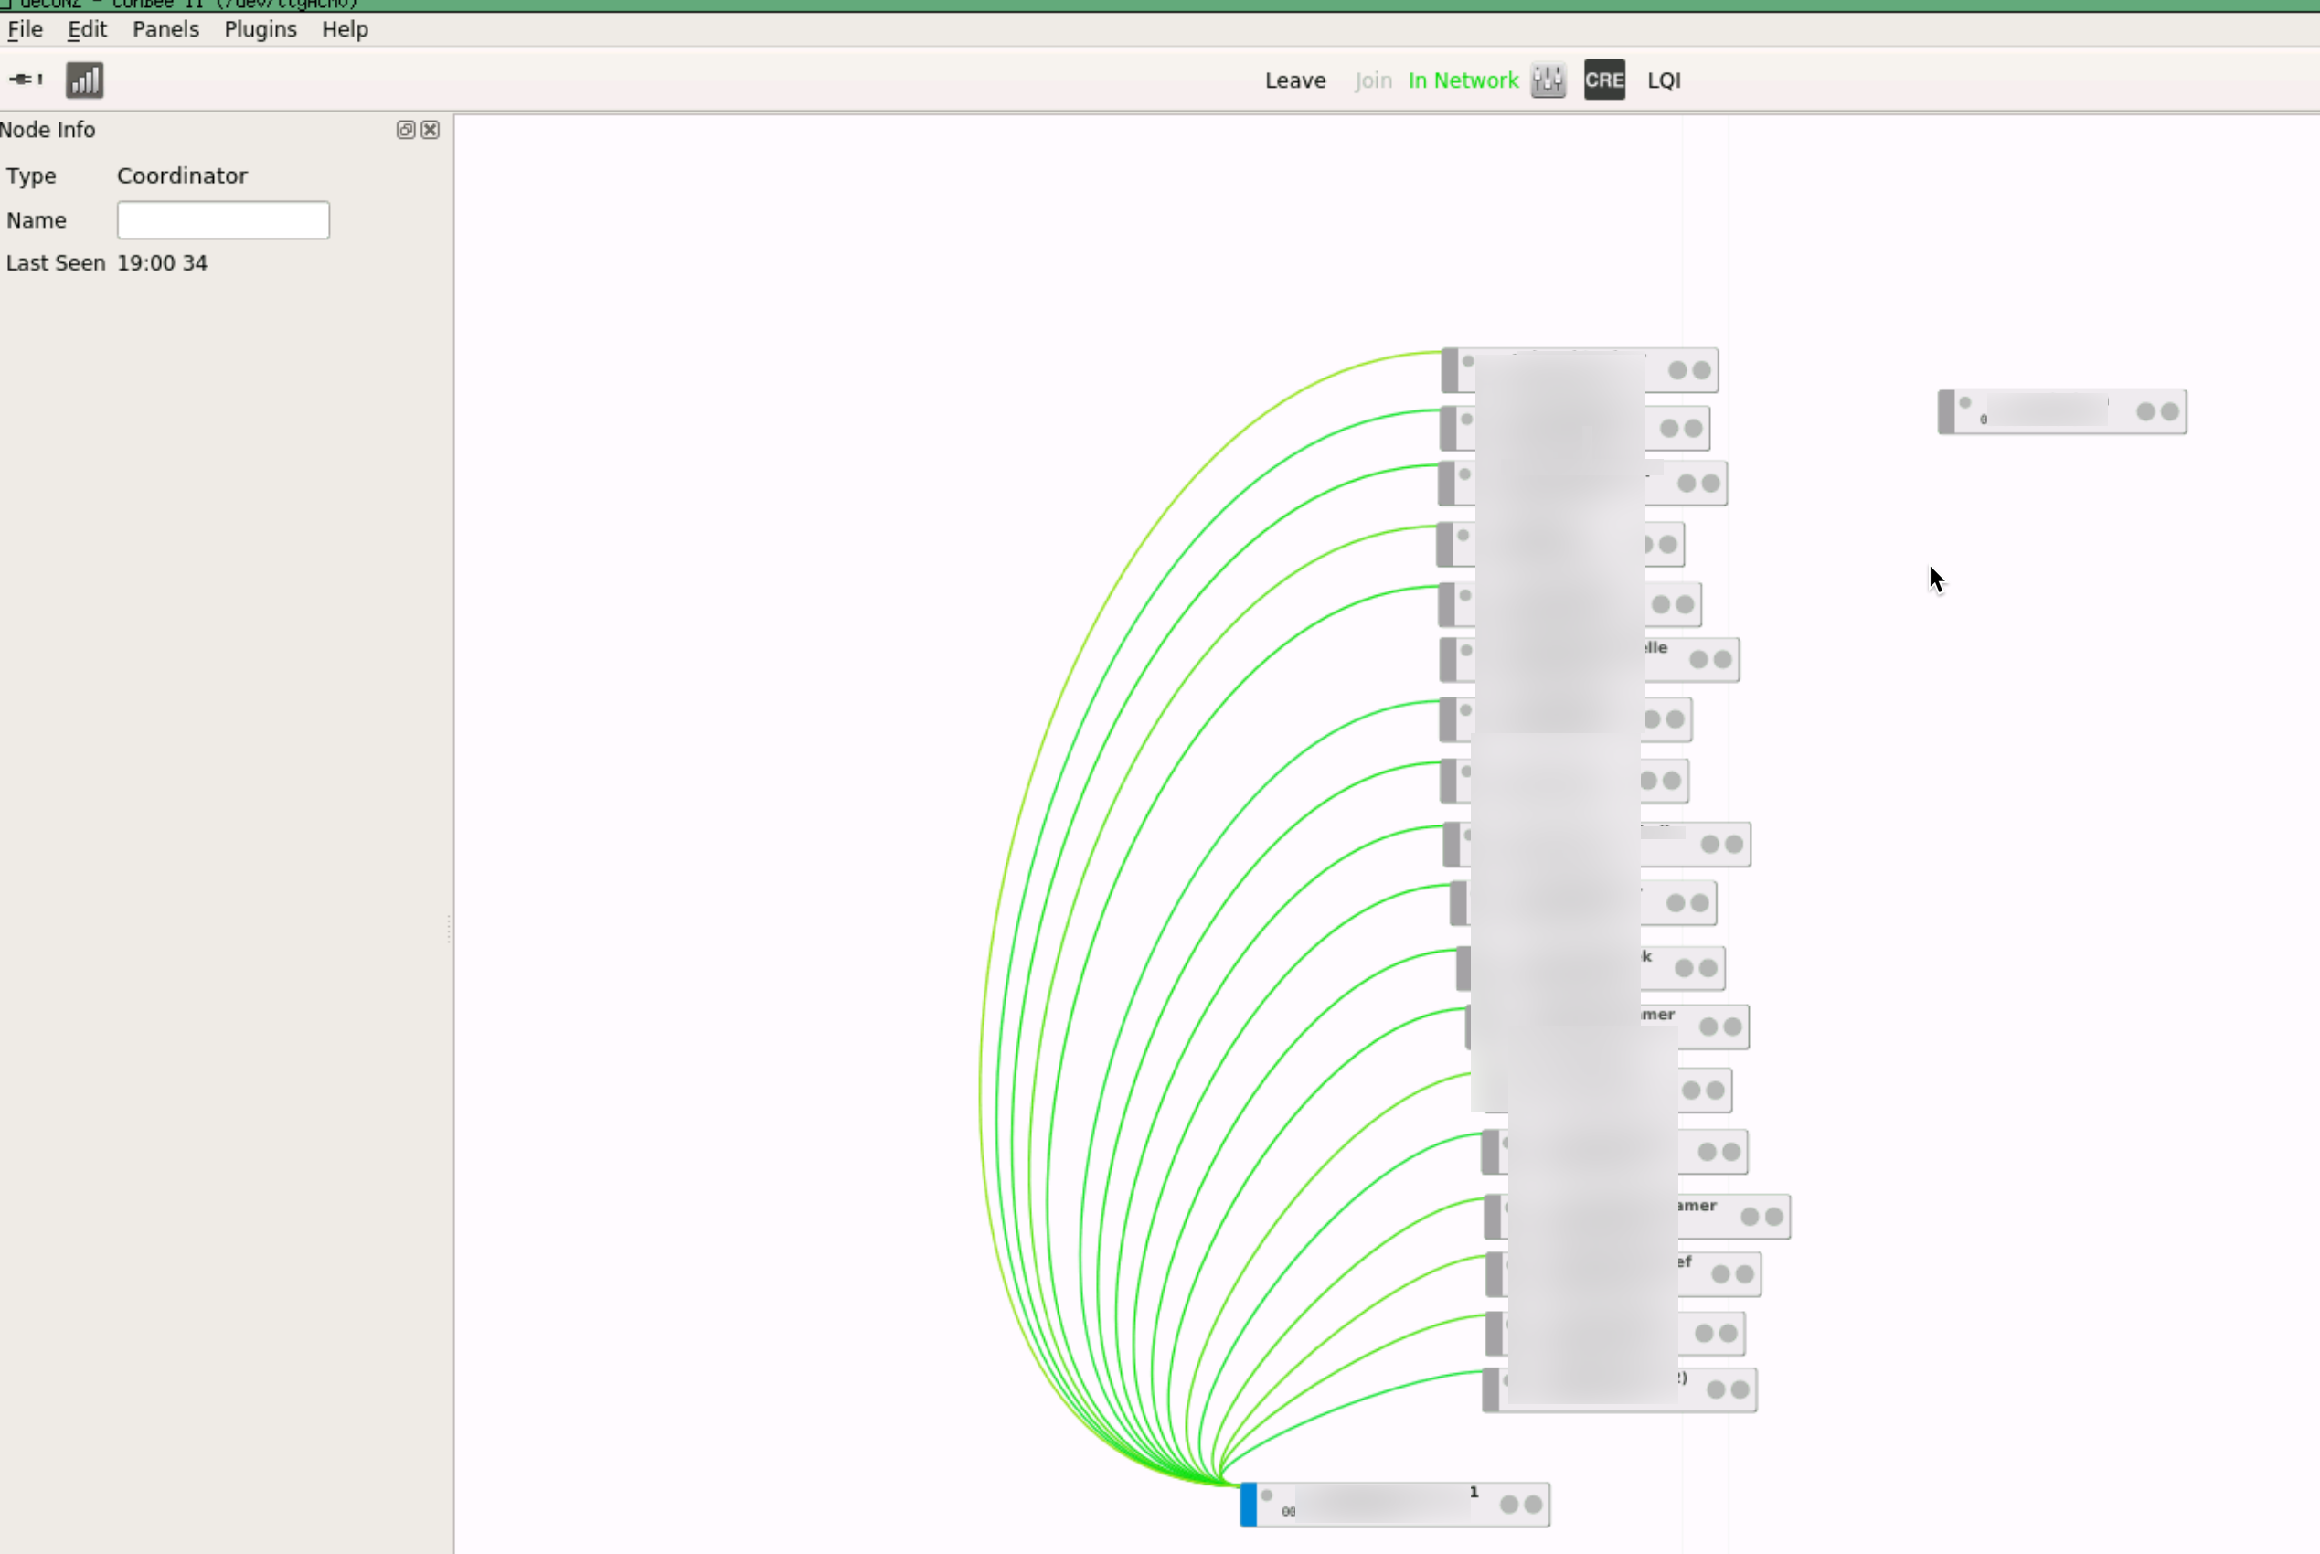Open the Panels menu

pyautogui.click(x=165, y=28)
